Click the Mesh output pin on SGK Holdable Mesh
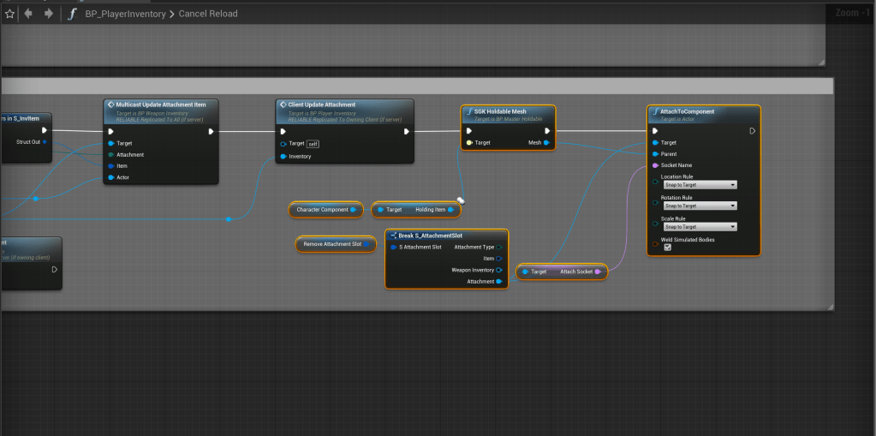This screenshot has width=876, height=436. click(x=548, y=143)
